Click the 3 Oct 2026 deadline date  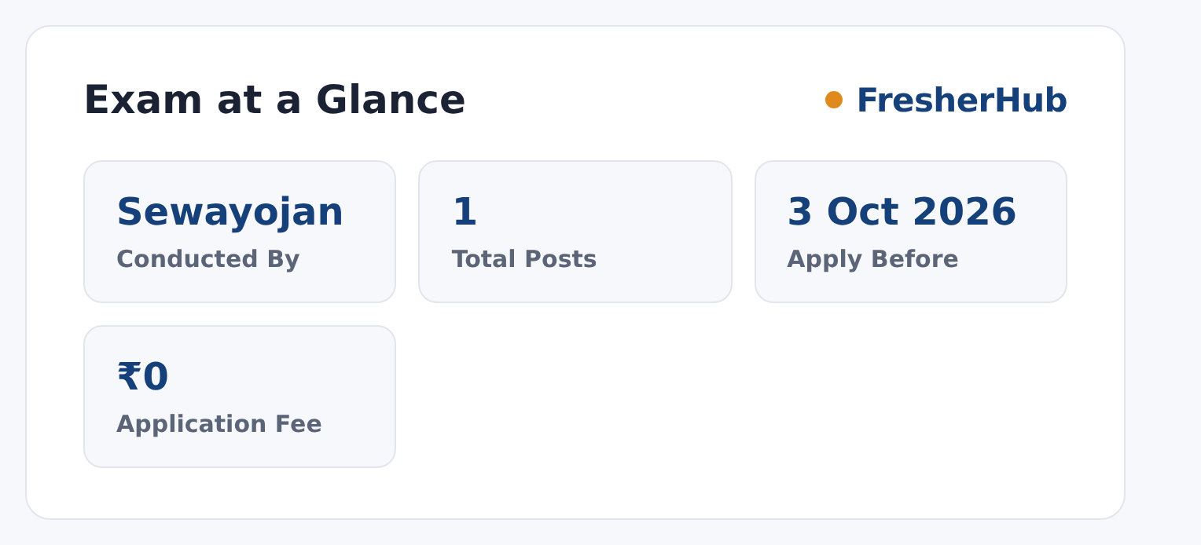(x=902, y=212)
